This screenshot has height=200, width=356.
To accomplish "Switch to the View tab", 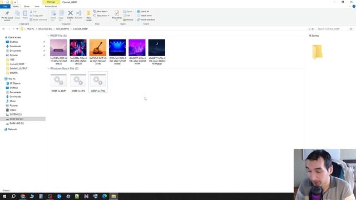I will tap(37, 6).
